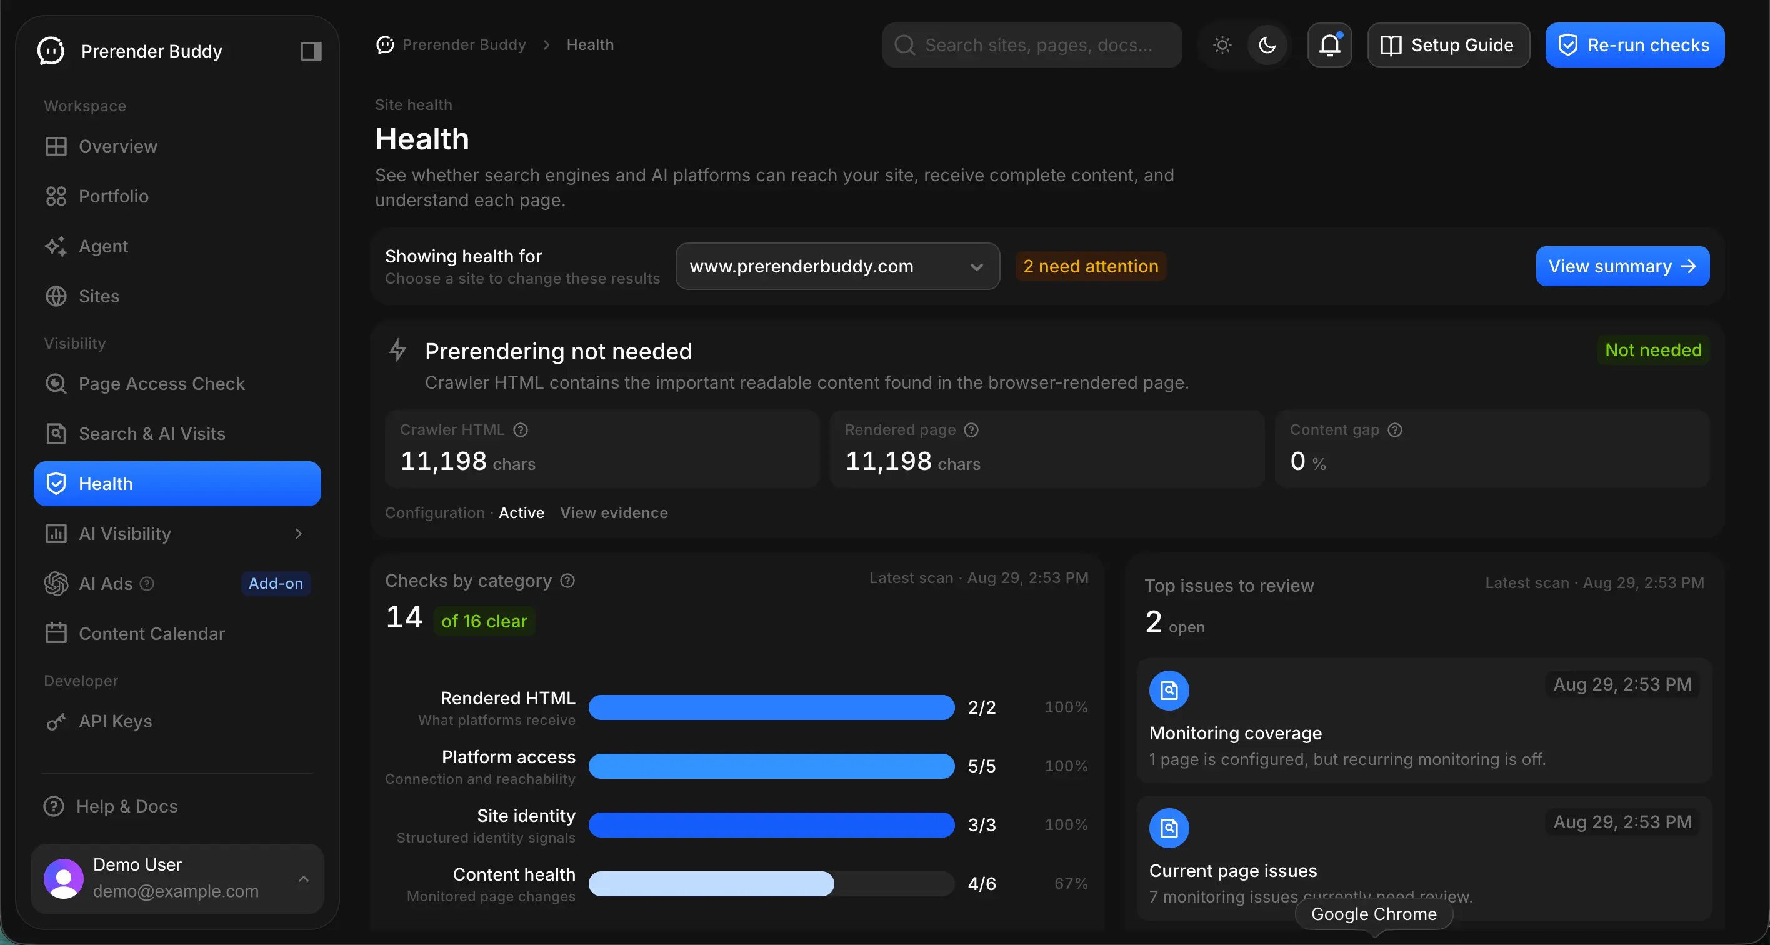Open the www.prerenderbuddy.com site dropdown
Viewport: 1770px width, 945px height.
click(x=837, y=266)
